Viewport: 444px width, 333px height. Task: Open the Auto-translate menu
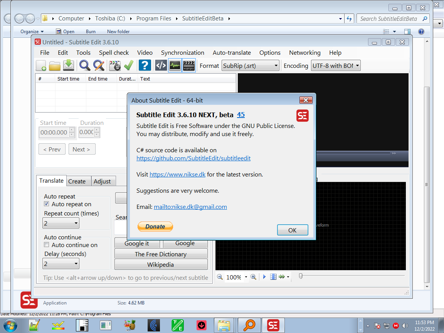[232, 53]
